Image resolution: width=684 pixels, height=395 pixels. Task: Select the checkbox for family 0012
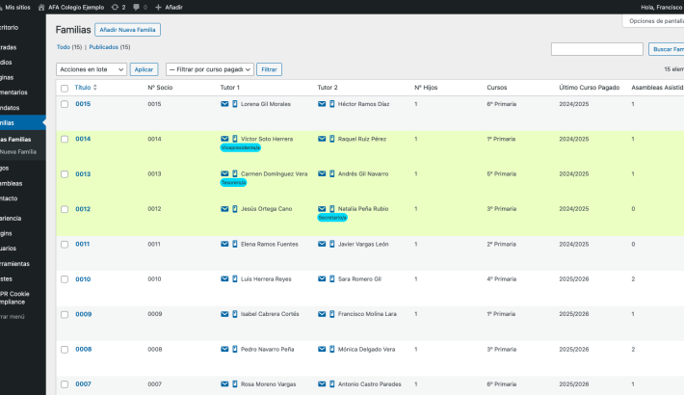65,209
